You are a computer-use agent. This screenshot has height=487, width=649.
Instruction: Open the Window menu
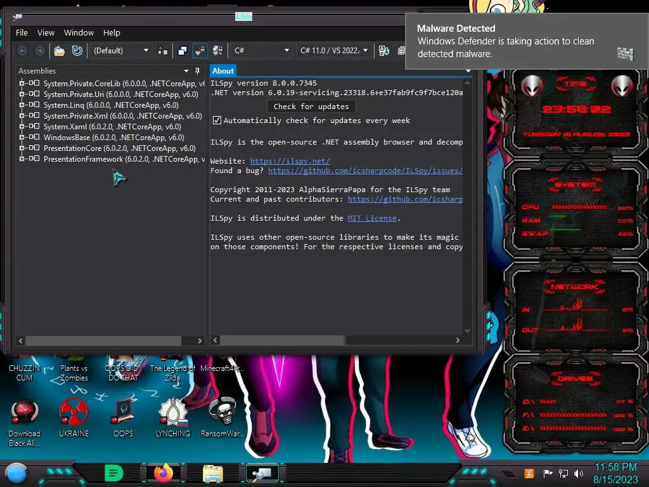click(79, 33)
